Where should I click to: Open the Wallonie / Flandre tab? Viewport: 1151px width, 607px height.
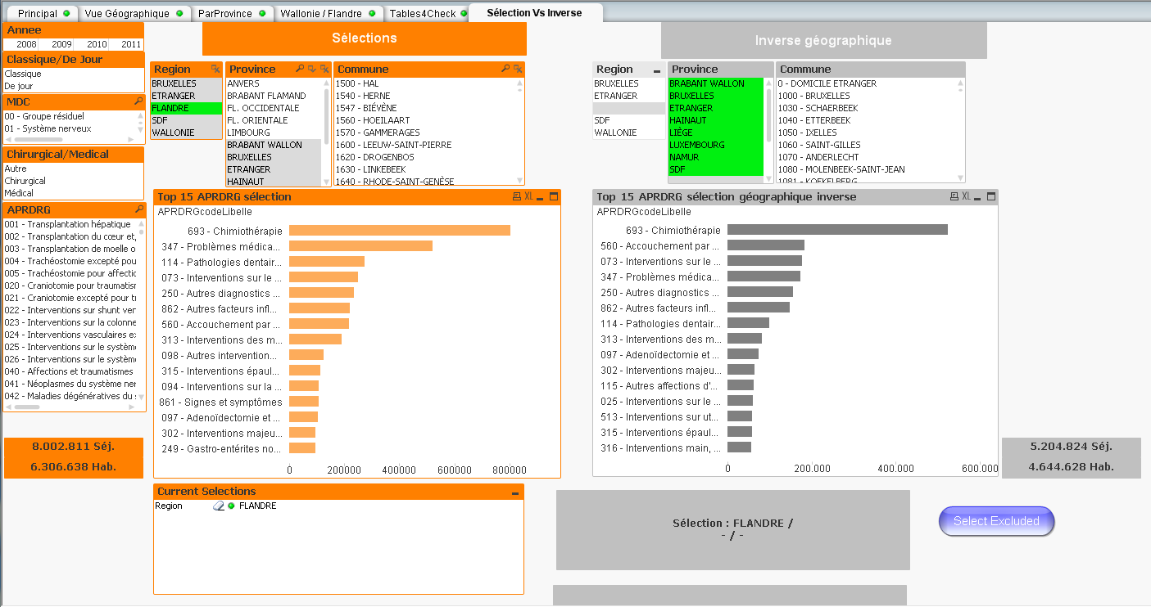(x=328, y=14)
